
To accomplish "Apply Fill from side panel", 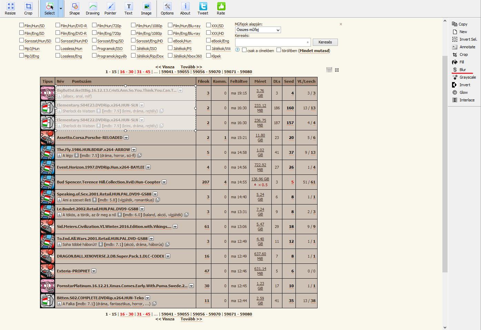I will tap(458, 62).
